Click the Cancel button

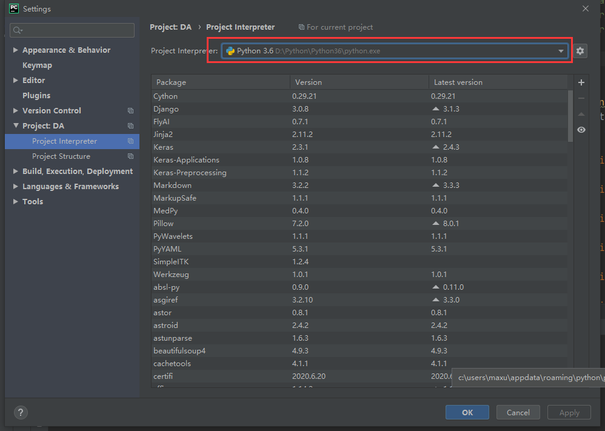(x=518, y=412)
